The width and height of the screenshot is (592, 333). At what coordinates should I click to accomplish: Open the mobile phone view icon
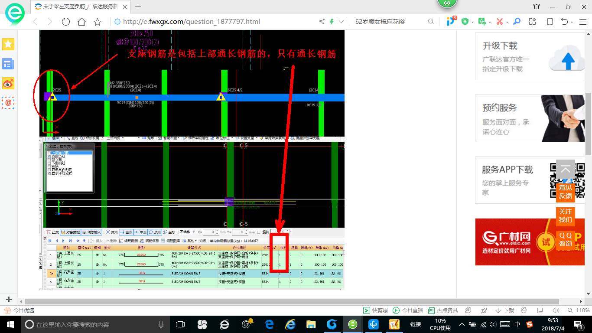[x=550, y=22]
